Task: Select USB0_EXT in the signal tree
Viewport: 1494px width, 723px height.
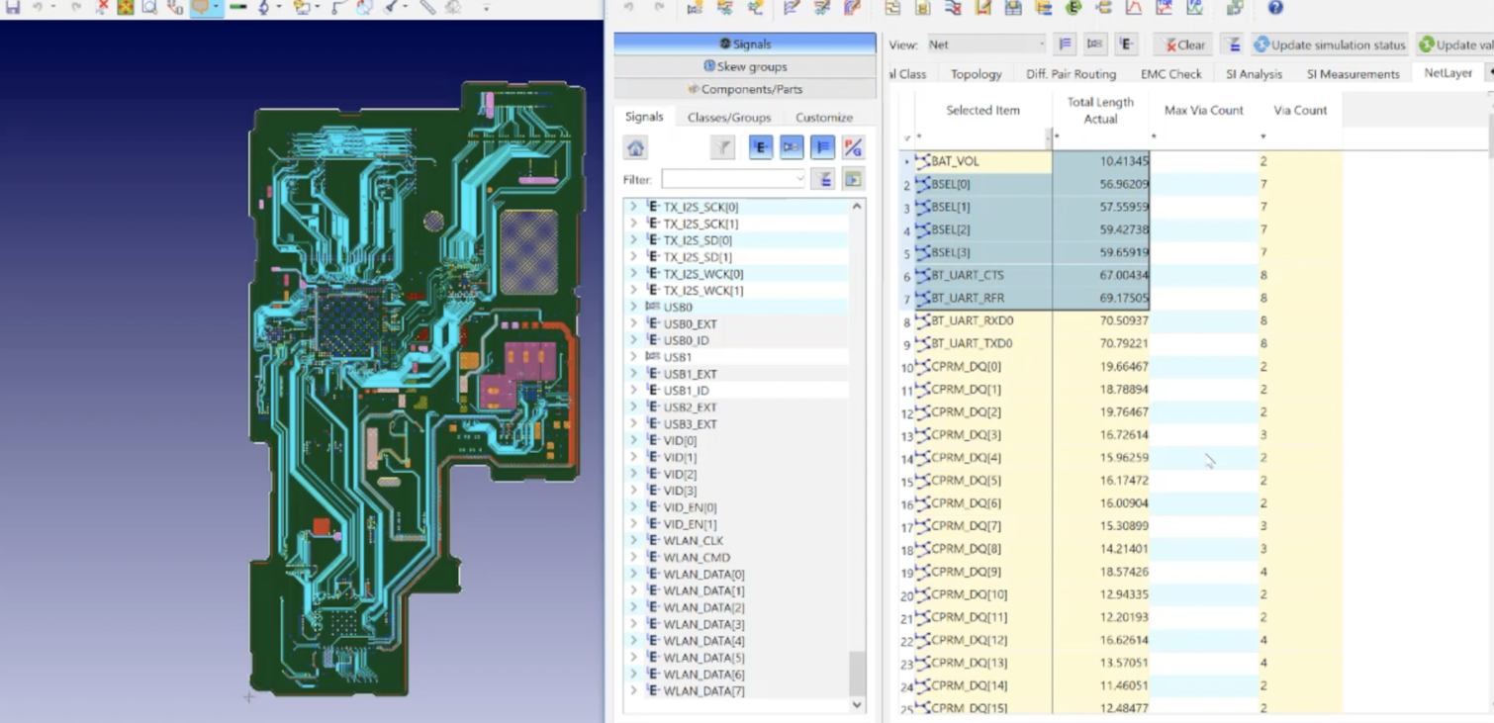Action: pos(690,323)
